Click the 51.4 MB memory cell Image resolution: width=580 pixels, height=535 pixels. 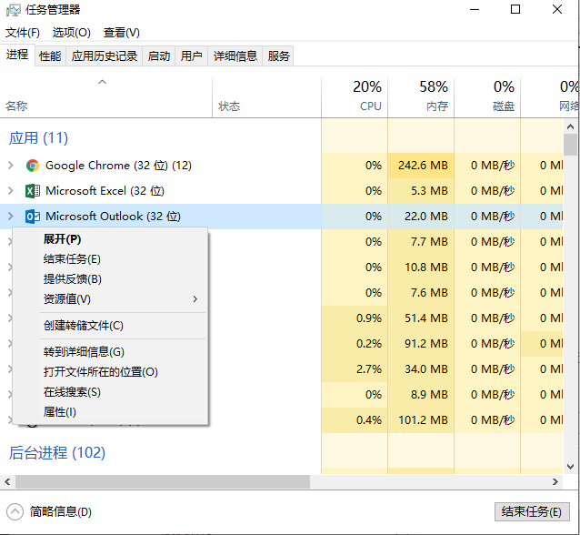[x=421, y=318]
